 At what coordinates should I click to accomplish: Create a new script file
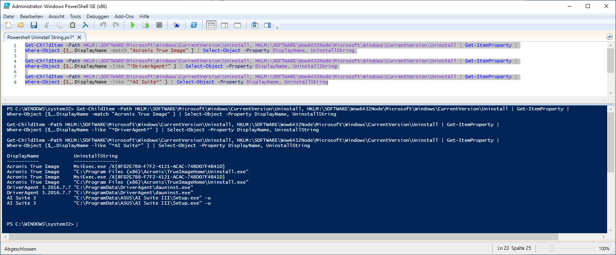(8, 25)
